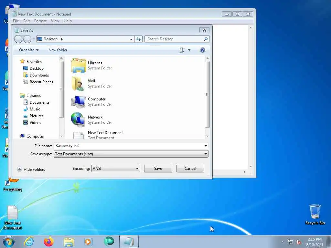Open the Organize dropdown menu
This screenshot has height=248, width=331.
[29, 50]
